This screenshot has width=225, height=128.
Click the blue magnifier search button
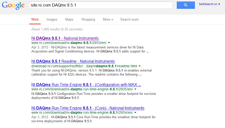(x=186, y=5)
